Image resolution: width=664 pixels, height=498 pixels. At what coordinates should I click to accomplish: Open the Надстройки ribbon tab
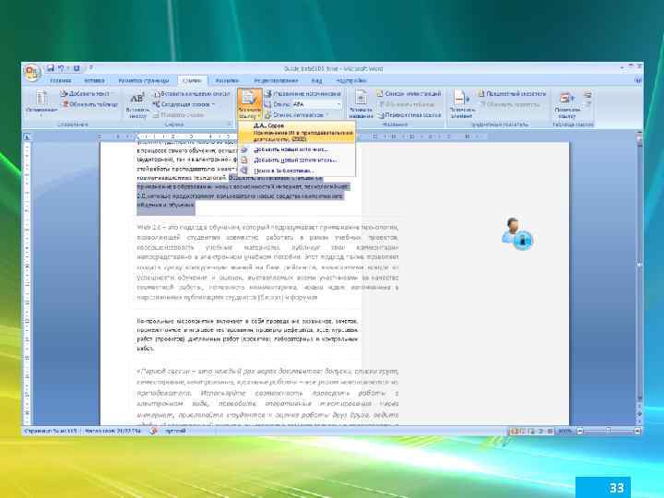coord(351,80)
